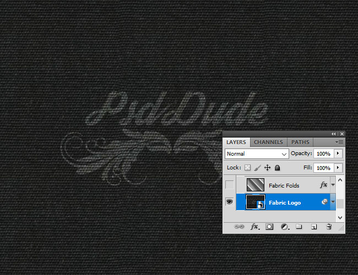358x275 pixels.
Task: Toggle lock transparent pixels
Action: (247, 168)
